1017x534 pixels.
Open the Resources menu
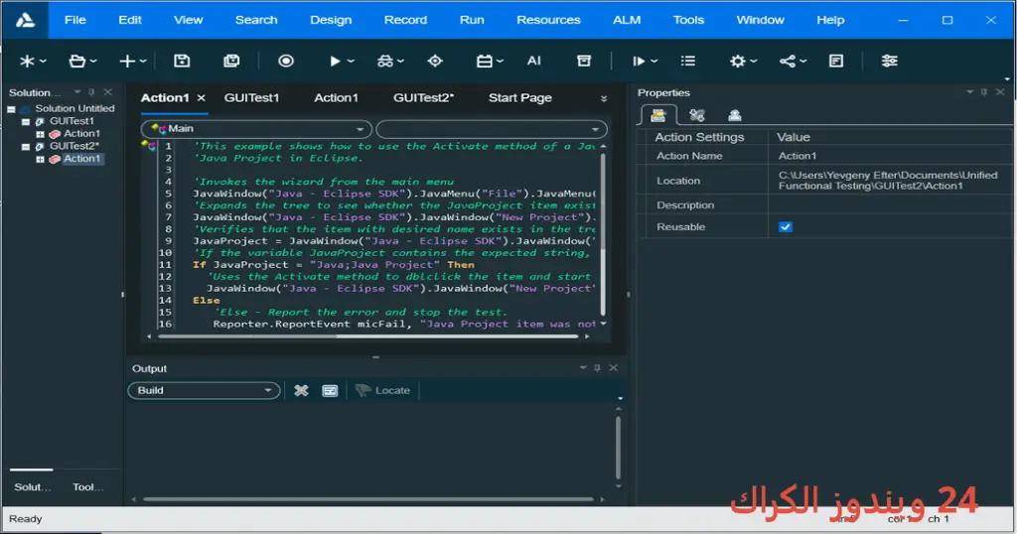click(x=548, y=20)
